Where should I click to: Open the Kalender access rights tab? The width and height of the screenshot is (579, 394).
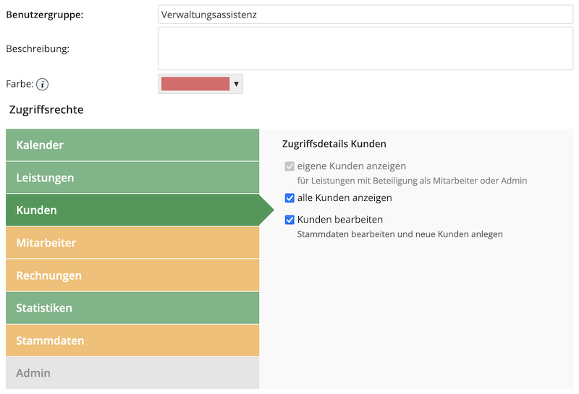(132, 145)
